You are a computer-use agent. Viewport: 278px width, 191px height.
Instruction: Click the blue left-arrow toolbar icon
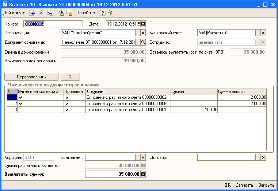point(32,13)
